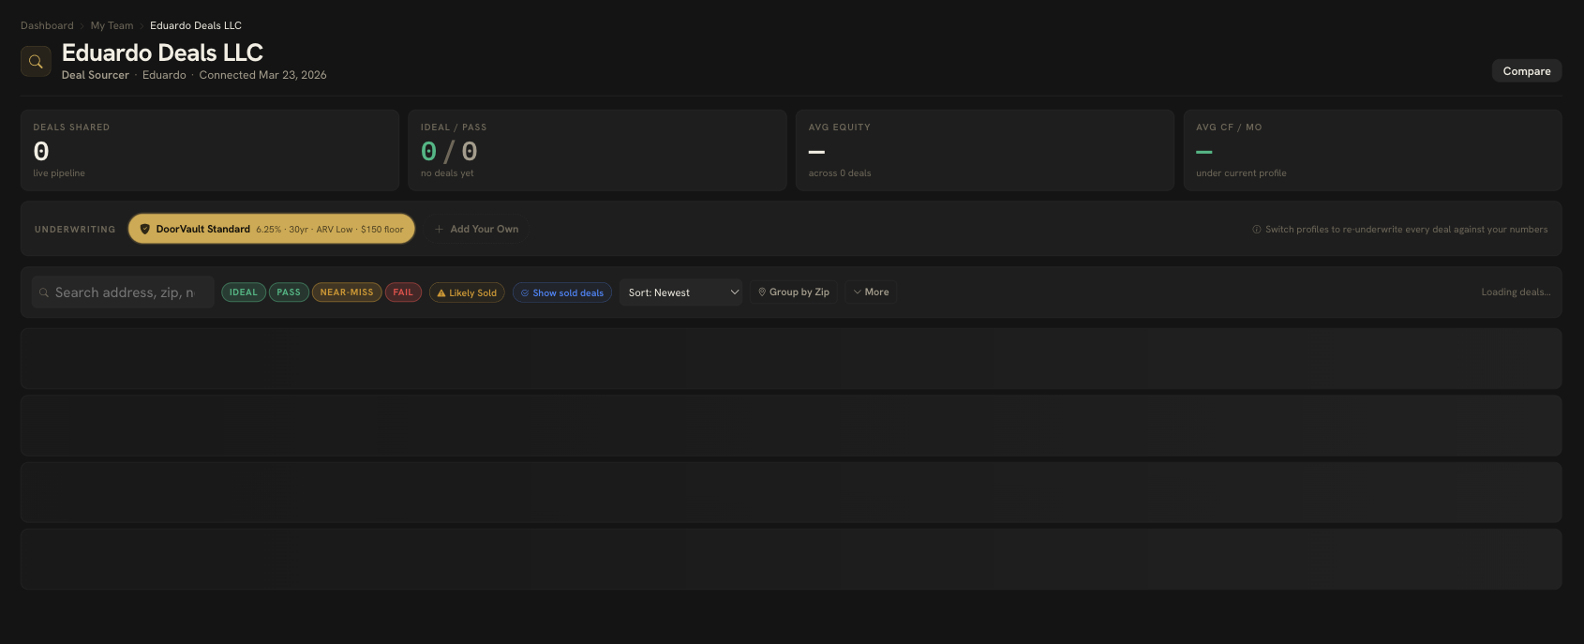This screenshot has width=1584, height=644.
Task: Click the 'no deals yet' text
Action: coord(447,173)
